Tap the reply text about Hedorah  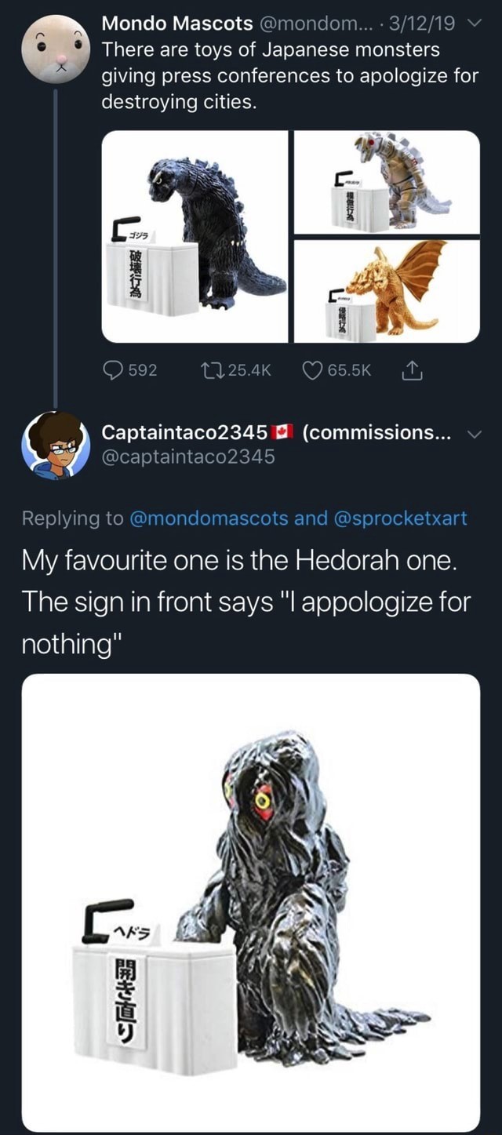245,602
